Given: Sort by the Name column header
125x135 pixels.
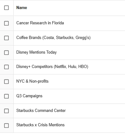Looking at the screenshot, I should 22,8.
